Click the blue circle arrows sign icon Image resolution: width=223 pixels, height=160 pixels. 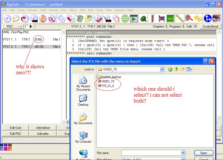click(208, 19)
